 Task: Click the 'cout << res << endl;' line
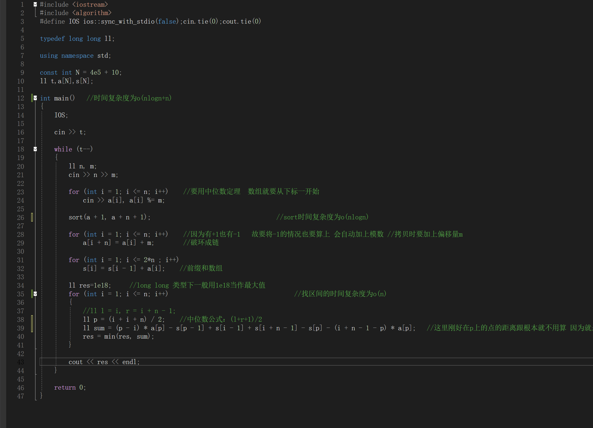point(104,362)
